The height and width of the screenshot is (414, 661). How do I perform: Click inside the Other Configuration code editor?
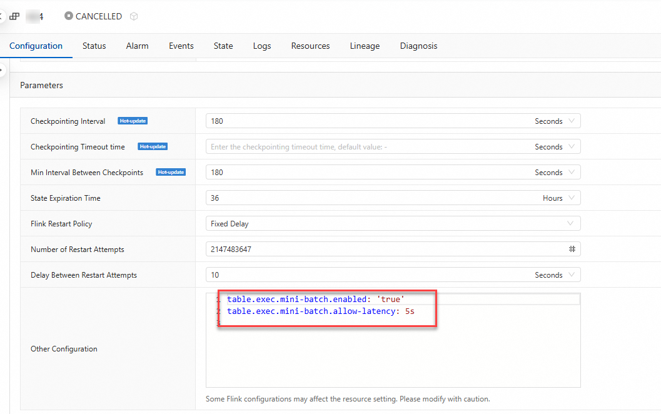[x=393, y=356]
